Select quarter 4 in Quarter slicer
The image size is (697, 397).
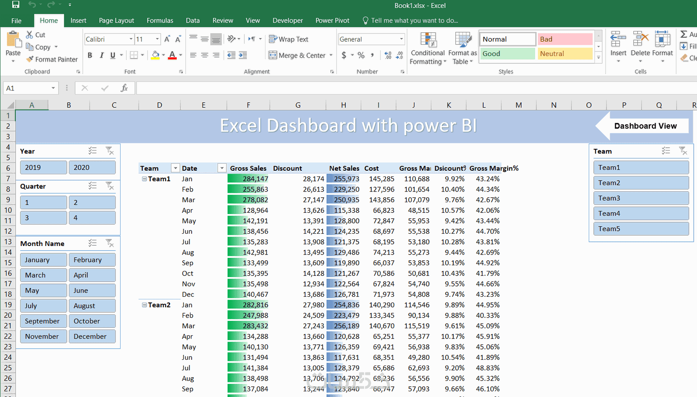point(92,218)
